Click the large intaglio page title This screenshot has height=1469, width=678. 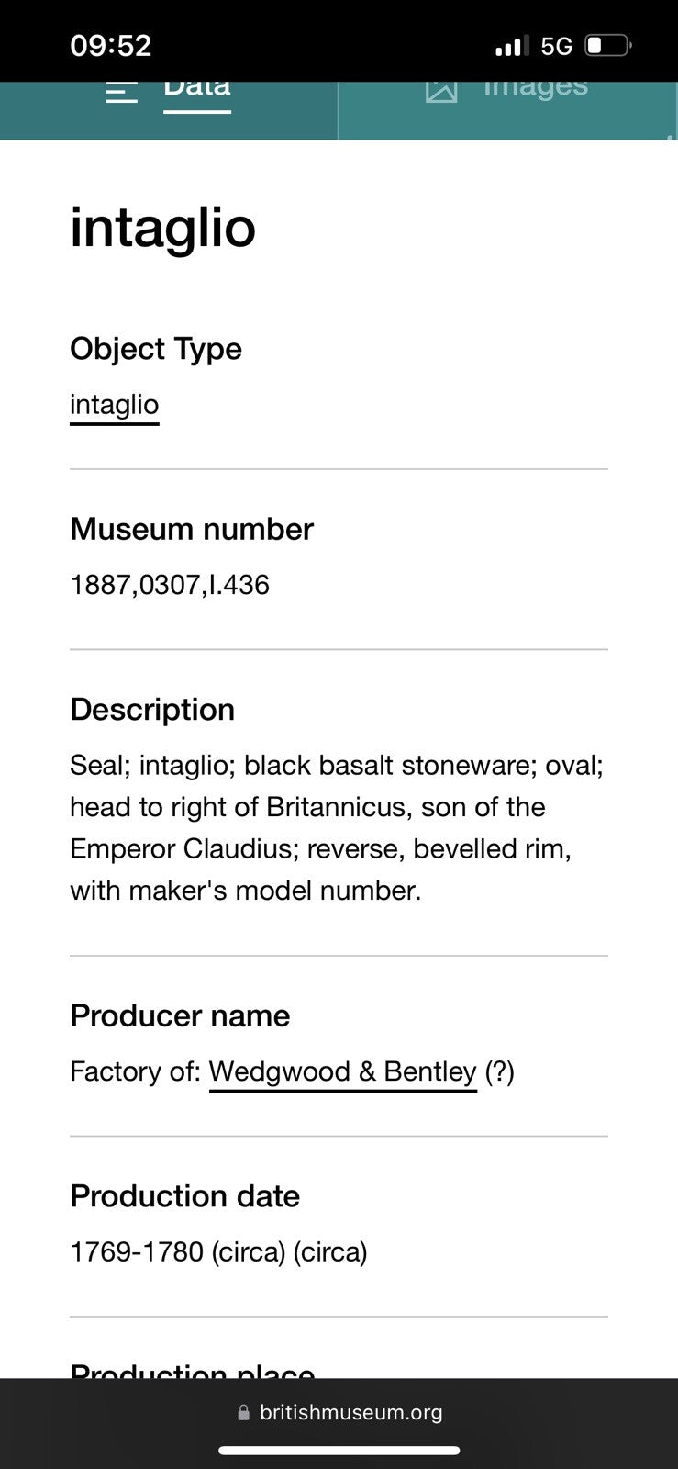pos(162,227)
